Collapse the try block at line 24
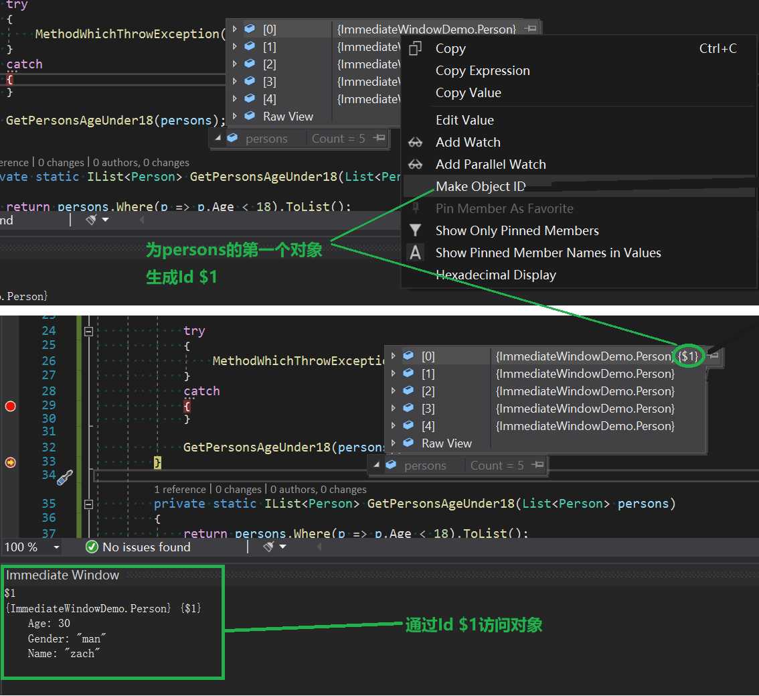Viewport: 759px width, 696px height. tap(88, 332)
